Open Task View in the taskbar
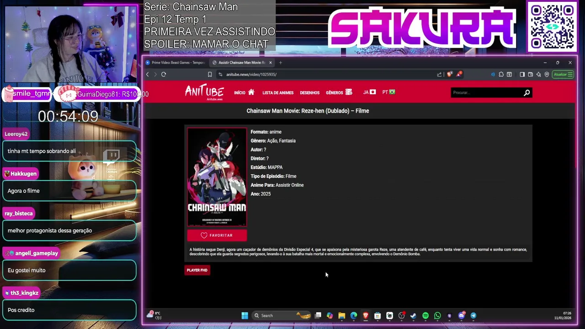This screenshot has height=329, width=585. pyautogui.click(x=318, y=315)
